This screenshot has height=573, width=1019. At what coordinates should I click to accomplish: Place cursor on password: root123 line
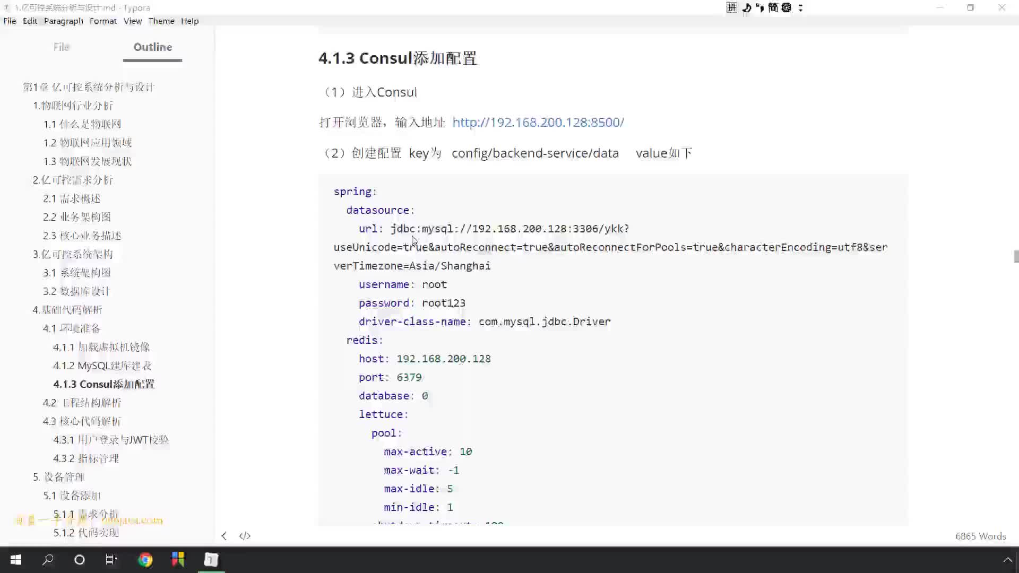click(412, 303)
